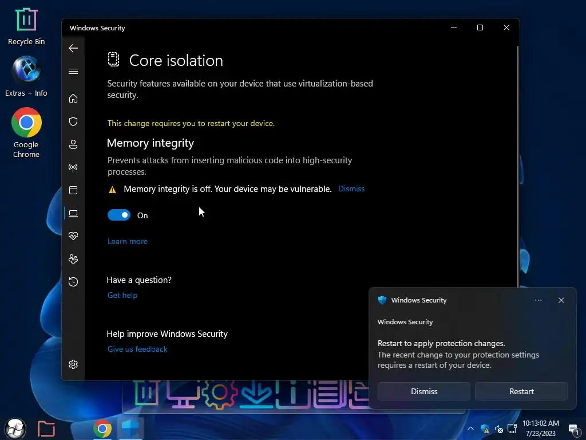Click Give us feedback link

(x=137, y=349)
